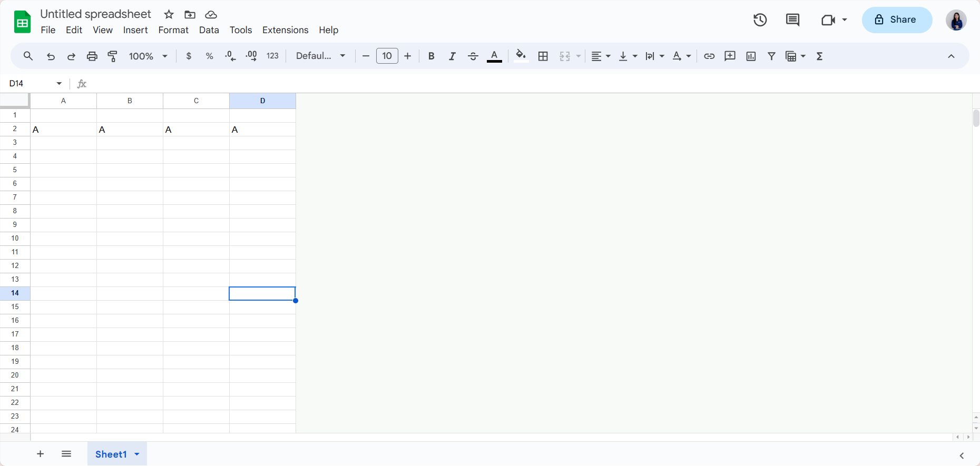The width and height of the screenshot is (980, 466).
Task: Click the Move to folder icon
Action: (x=190, y=14)
